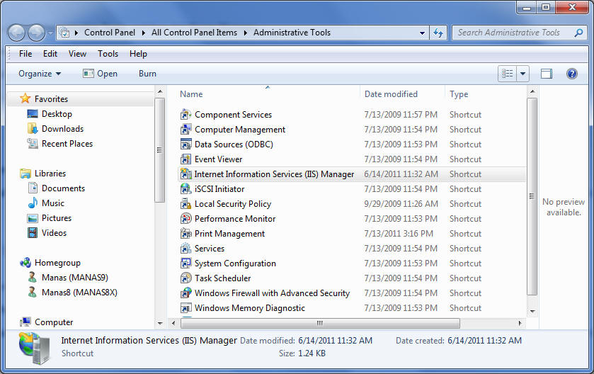The width and height of the screenshot is (594, 374).
Task: Select Computer in the navigation pane
Action: click(54, 322)
